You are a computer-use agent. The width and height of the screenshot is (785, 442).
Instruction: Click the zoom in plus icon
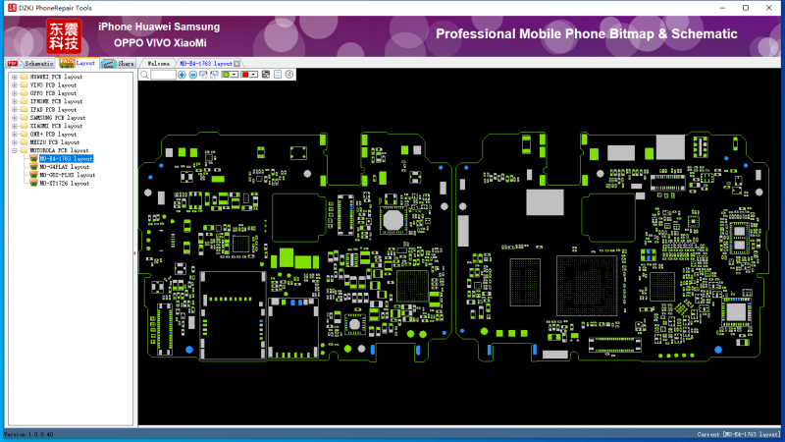[x=182, y=75]
